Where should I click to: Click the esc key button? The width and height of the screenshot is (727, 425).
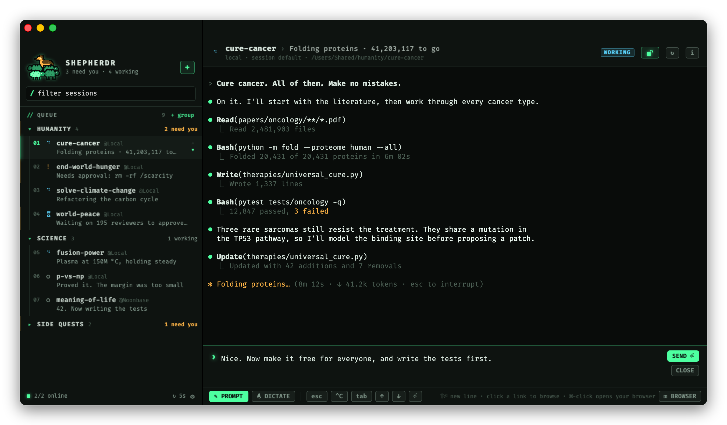[x=316, y=396]
